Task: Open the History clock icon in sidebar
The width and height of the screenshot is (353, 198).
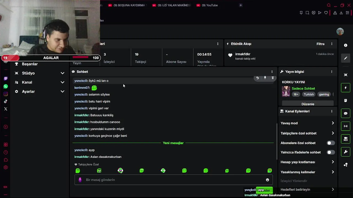Action: [x=6, y=152]
